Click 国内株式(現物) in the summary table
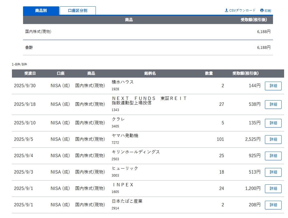 click(x=38, y=32)
